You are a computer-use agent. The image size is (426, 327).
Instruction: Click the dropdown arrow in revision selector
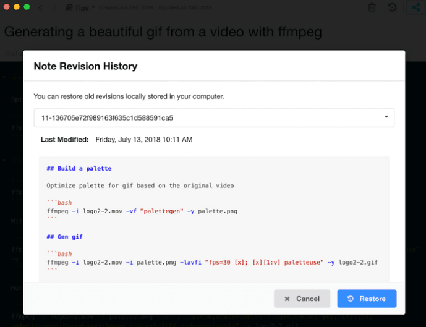pyautogui.click(x=386, y=117)
